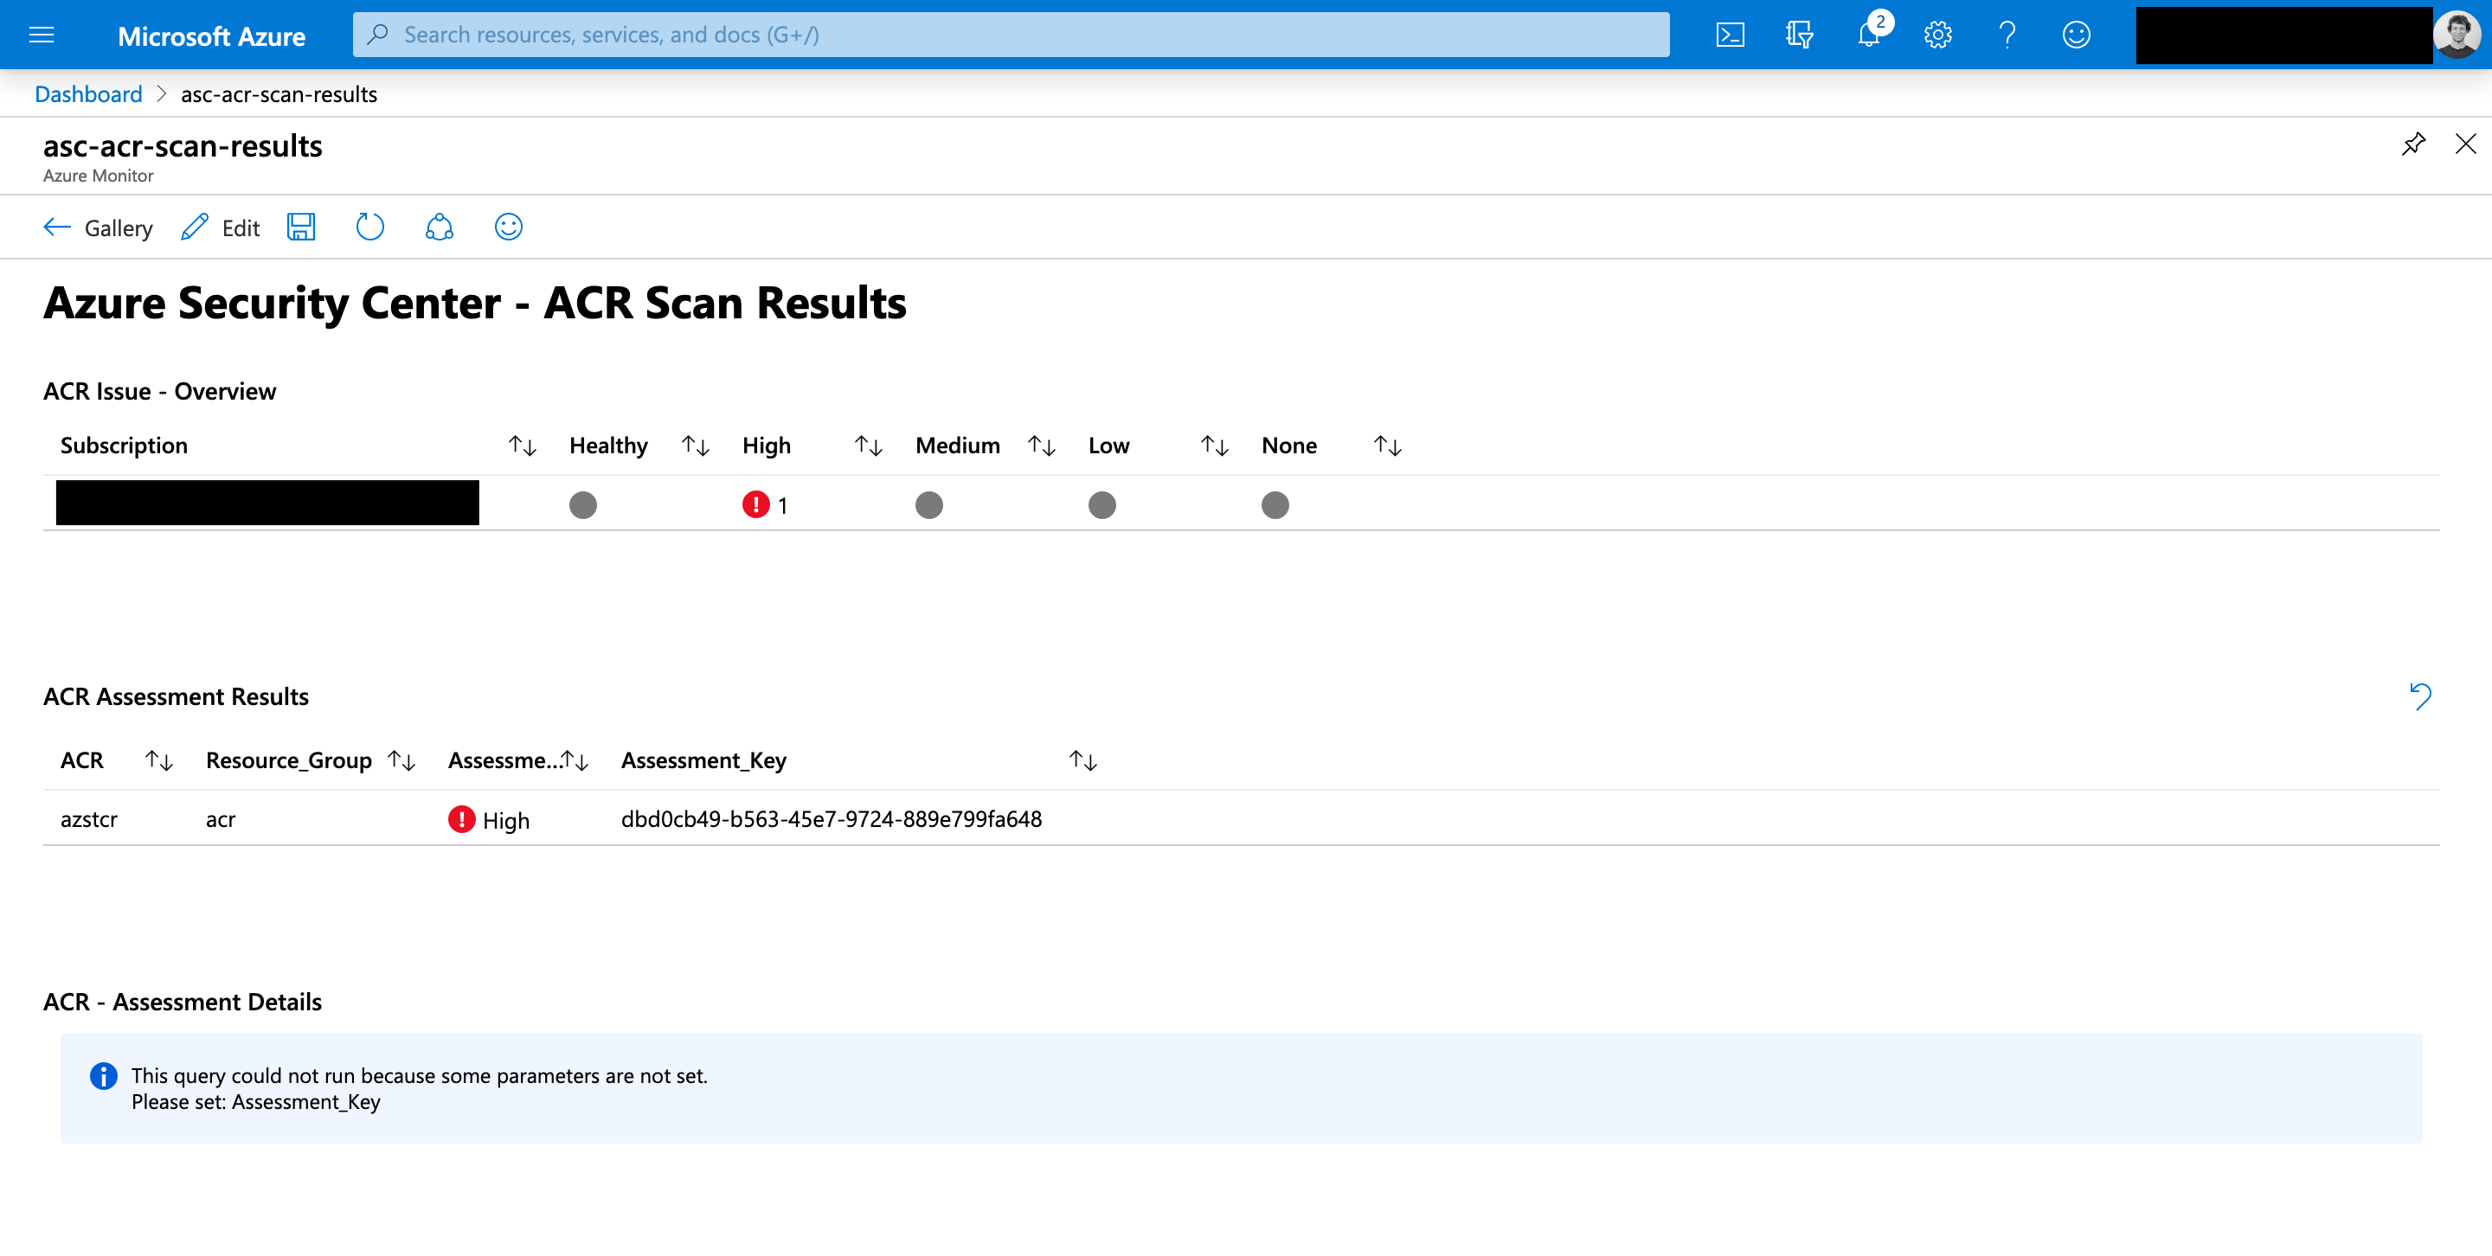
Task: Click the search resources input field
Action: click(1011, 35)
